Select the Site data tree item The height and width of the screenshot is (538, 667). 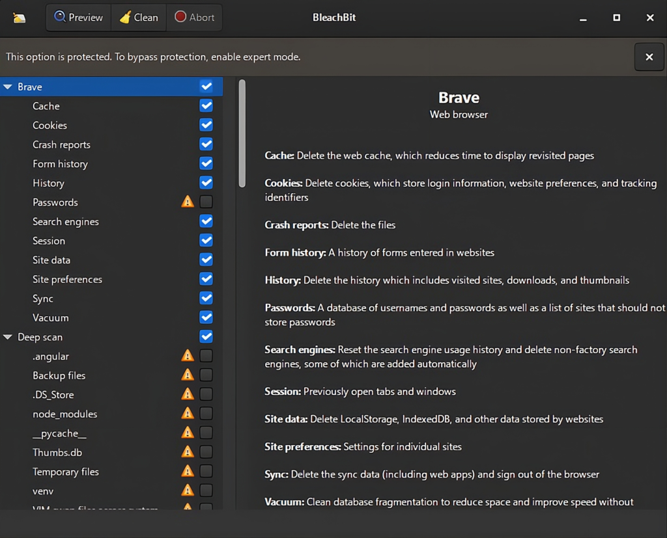point(111,260)
